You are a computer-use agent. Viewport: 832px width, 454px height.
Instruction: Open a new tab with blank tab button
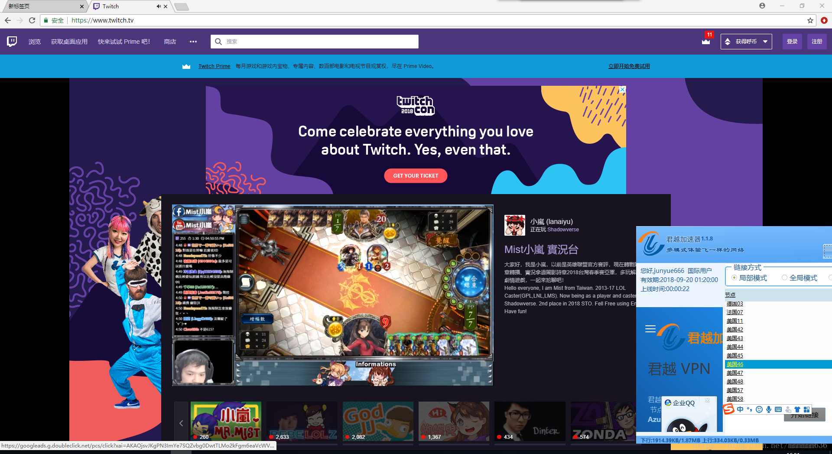(x=182, y=6)
